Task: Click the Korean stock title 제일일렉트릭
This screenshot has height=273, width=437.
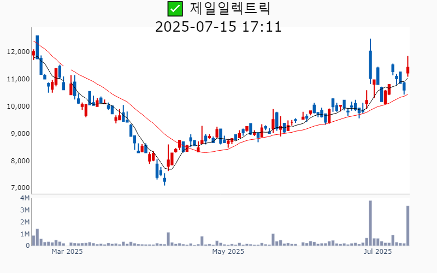Action: coord(230,9)
